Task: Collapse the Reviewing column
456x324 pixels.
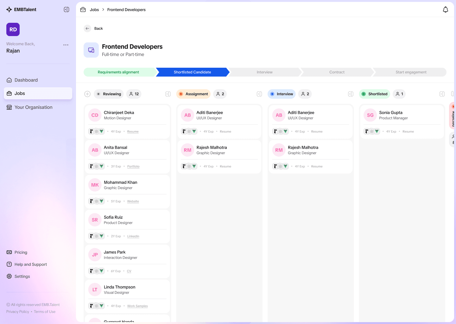Action: (x=168, y=94)
